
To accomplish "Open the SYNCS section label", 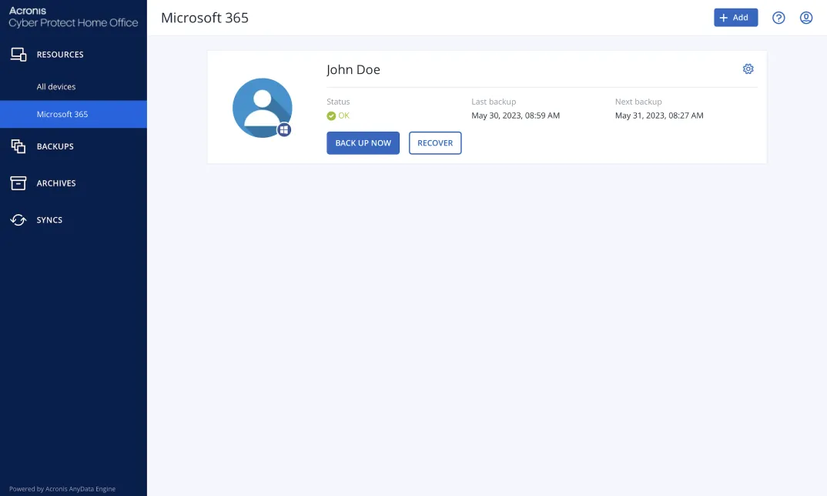I will click(49, 220).
